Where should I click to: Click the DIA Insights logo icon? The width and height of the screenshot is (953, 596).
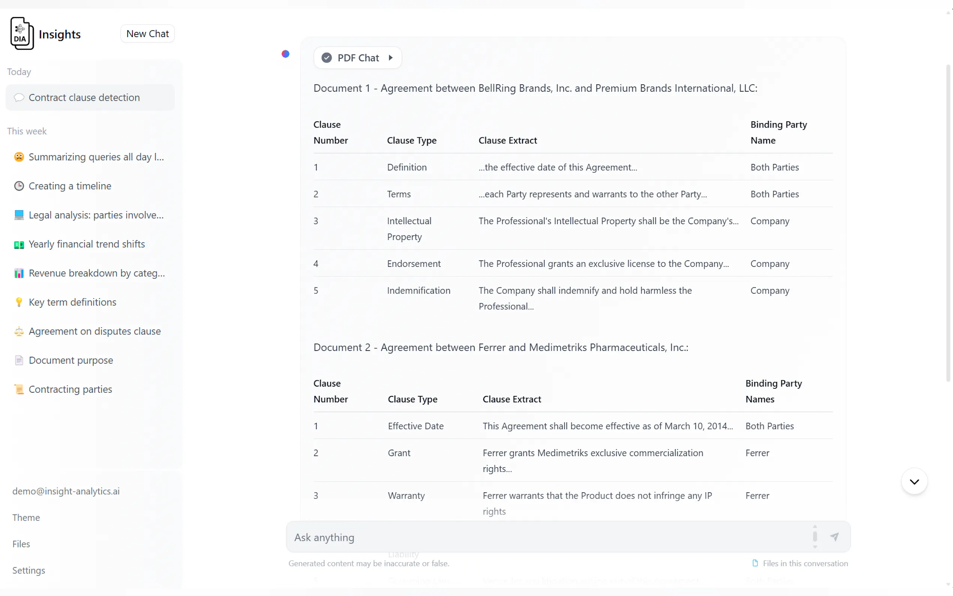coord(22,33)
